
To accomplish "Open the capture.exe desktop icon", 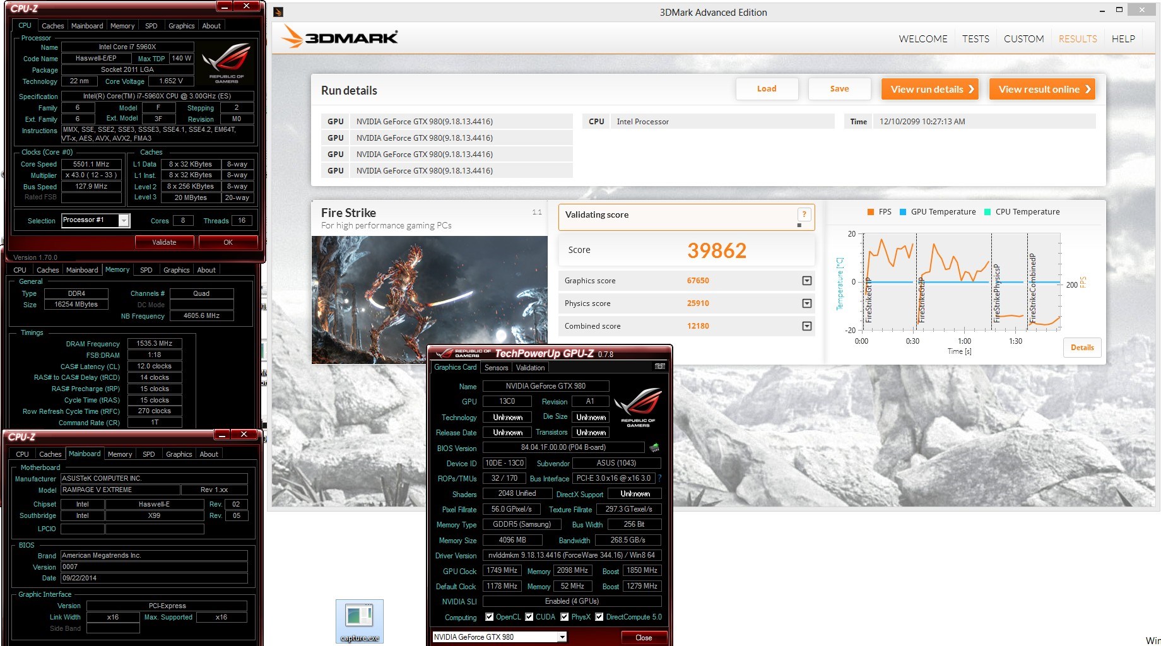I will point(360,621).
